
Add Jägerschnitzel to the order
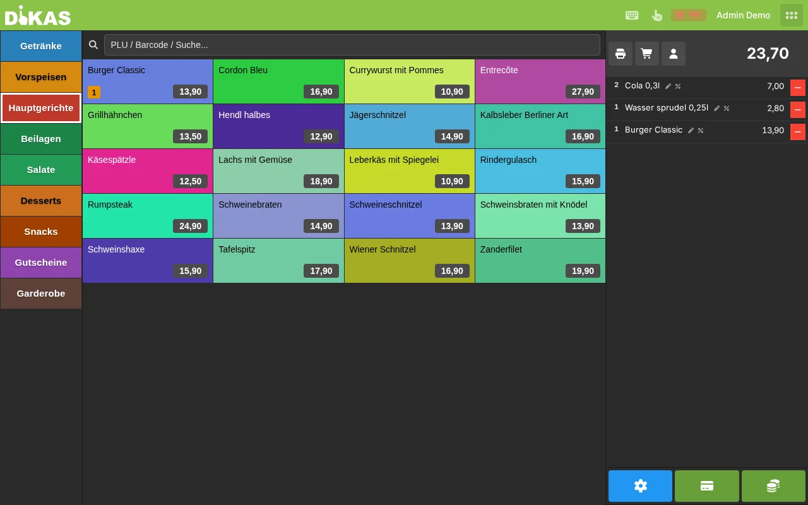(x=410, y=126)
